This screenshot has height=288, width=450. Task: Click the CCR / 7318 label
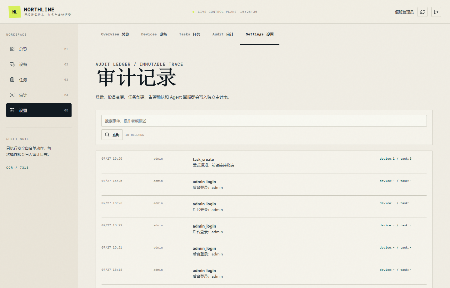pos(17,168)
